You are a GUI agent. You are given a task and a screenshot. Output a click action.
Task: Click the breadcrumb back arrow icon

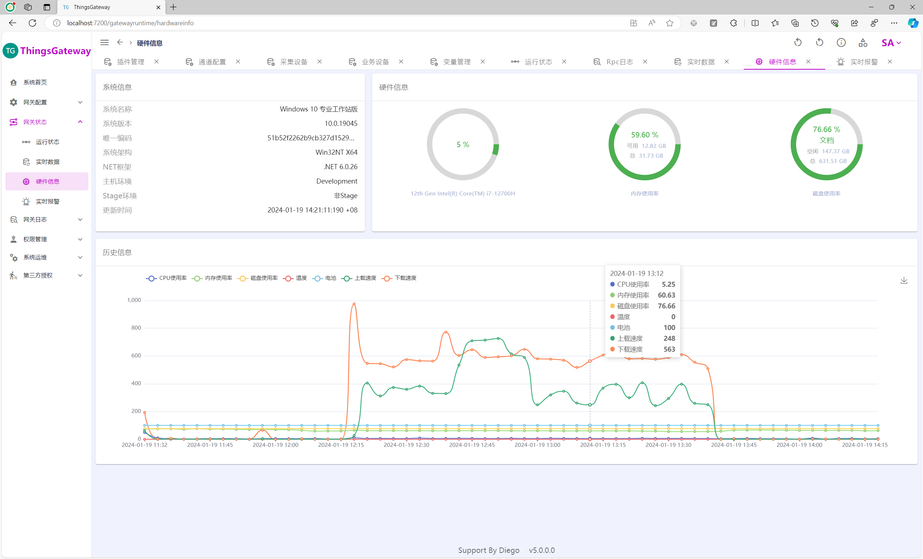[120, 43]
